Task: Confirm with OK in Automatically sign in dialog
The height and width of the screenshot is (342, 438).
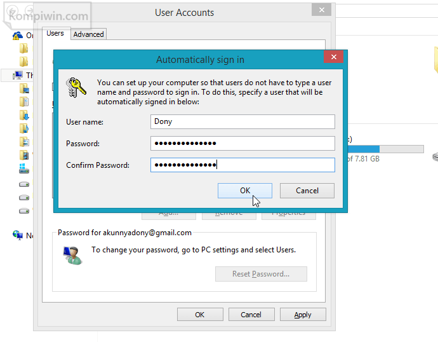Action: [x=245, y=190]
